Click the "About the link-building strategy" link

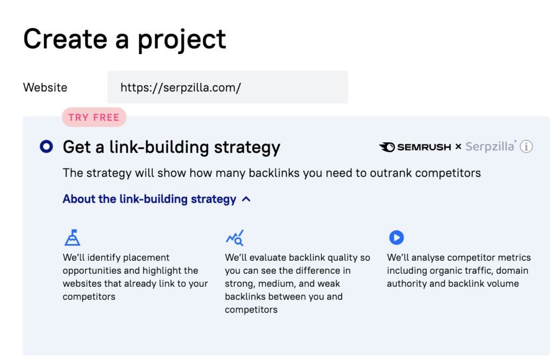[149, 199]
